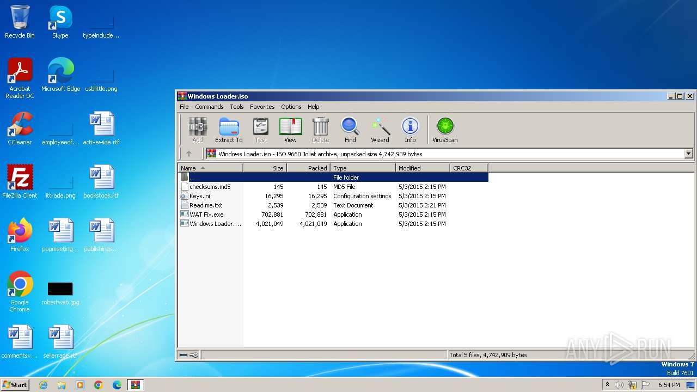Select bookstook.rtf desktop file
The image size is (697, 392).
[x=101, y=182]
